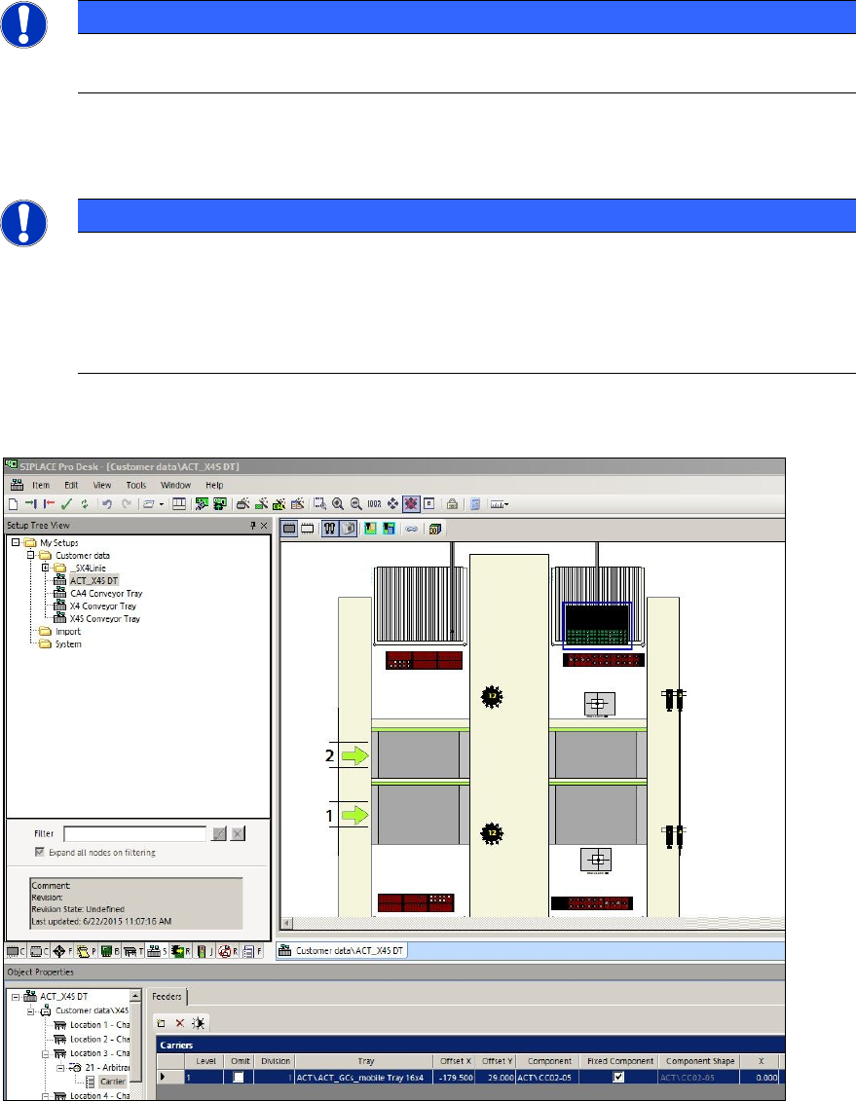Collapse the Customer data folder node

[x=31, y=556]
